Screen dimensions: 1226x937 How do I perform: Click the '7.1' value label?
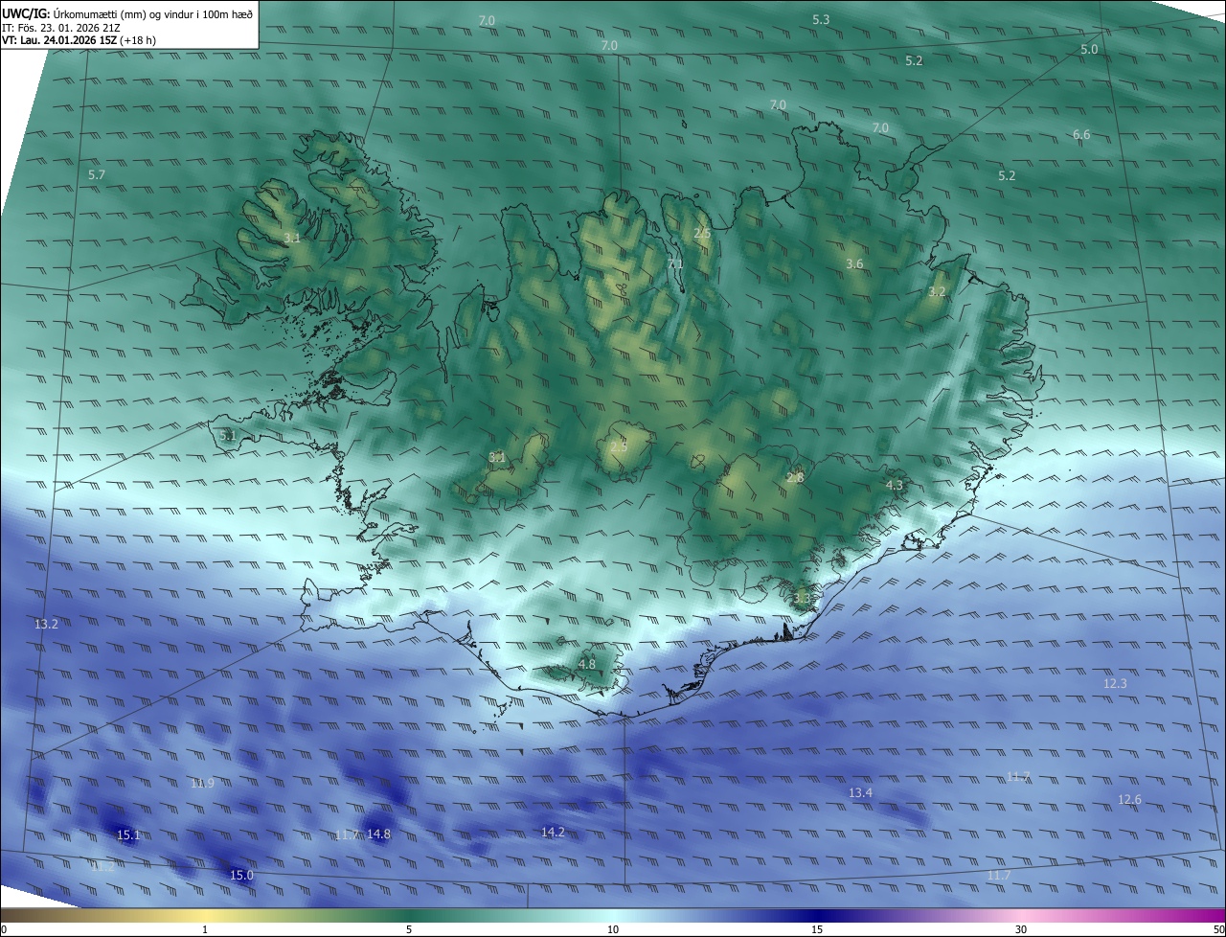675,264
